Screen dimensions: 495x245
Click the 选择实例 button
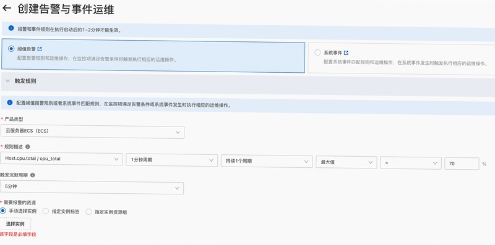(15, 224)
